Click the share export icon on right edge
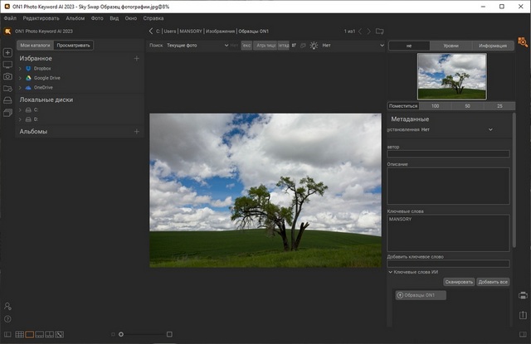The width and height of the screenshot is (531, 344). pyautogui.click(x=523, y=314)
